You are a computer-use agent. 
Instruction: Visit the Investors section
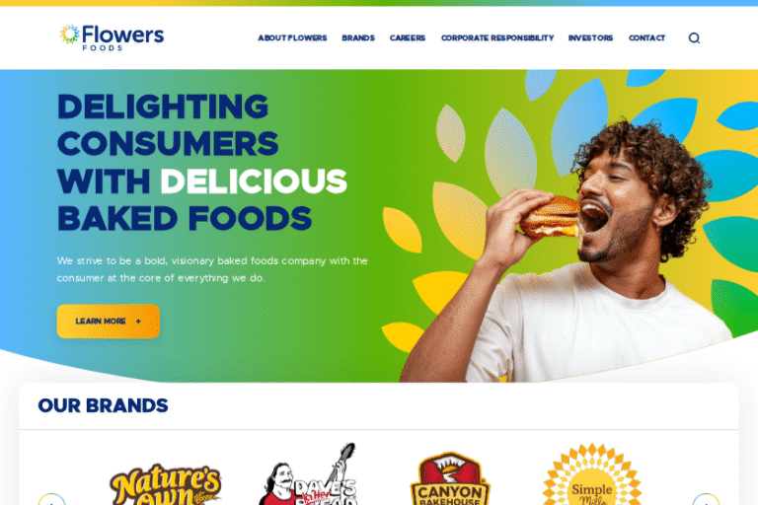[x=590, y=37]
